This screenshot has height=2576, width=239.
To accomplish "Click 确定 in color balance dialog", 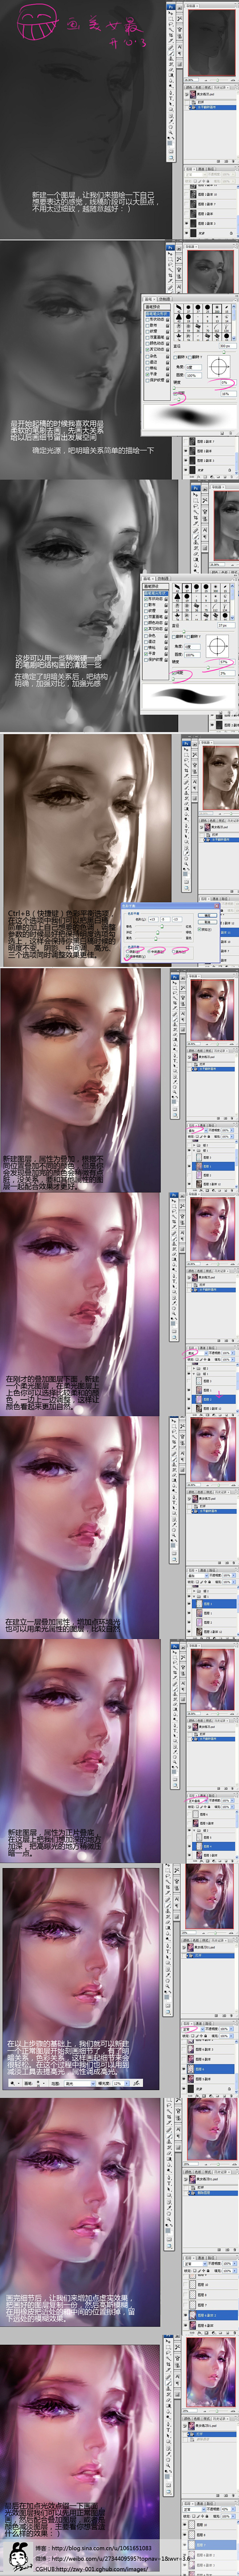I will tap(207, 915).
